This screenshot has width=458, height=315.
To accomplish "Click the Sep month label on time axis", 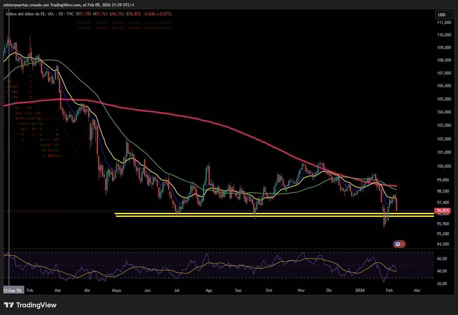I will [x=238, y=290].
